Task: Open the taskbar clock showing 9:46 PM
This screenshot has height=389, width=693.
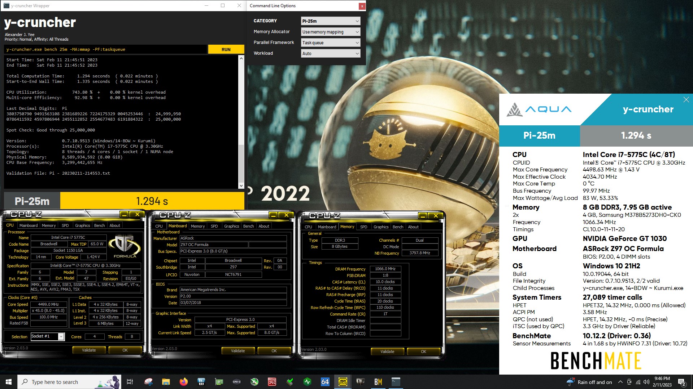Action: [662, 382]
